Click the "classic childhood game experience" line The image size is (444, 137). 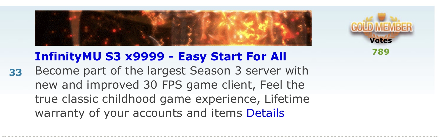[172, 99]
